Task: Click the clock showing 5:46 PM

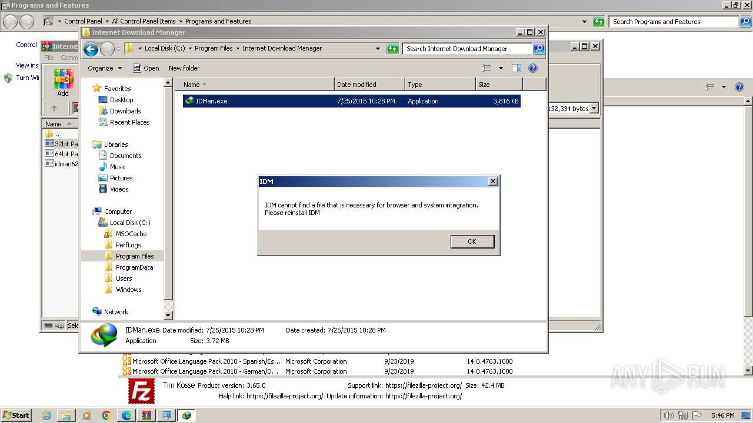Action: click(x=722, y=415)
